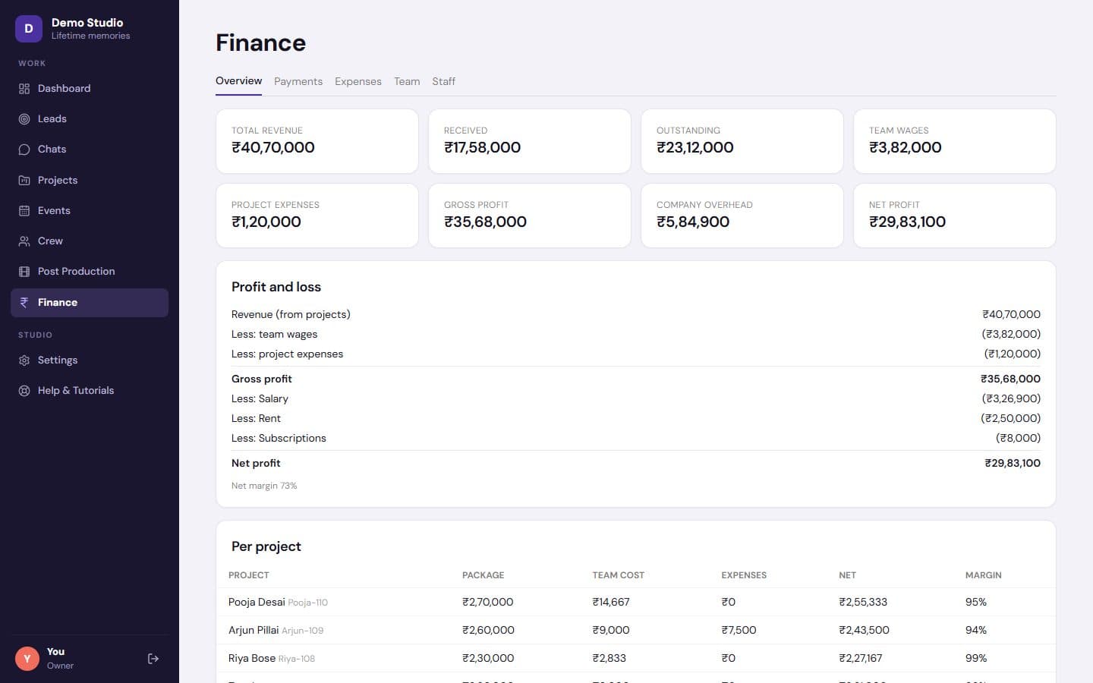Open Help & Tutorials
The image size is (1093, 683).
coord(90,391)
